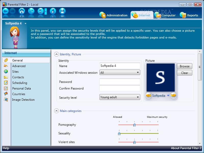Collapse the Main categories section

56,111
